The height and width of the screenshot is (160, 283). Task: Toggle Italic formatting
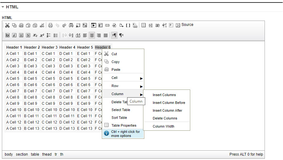14,35
